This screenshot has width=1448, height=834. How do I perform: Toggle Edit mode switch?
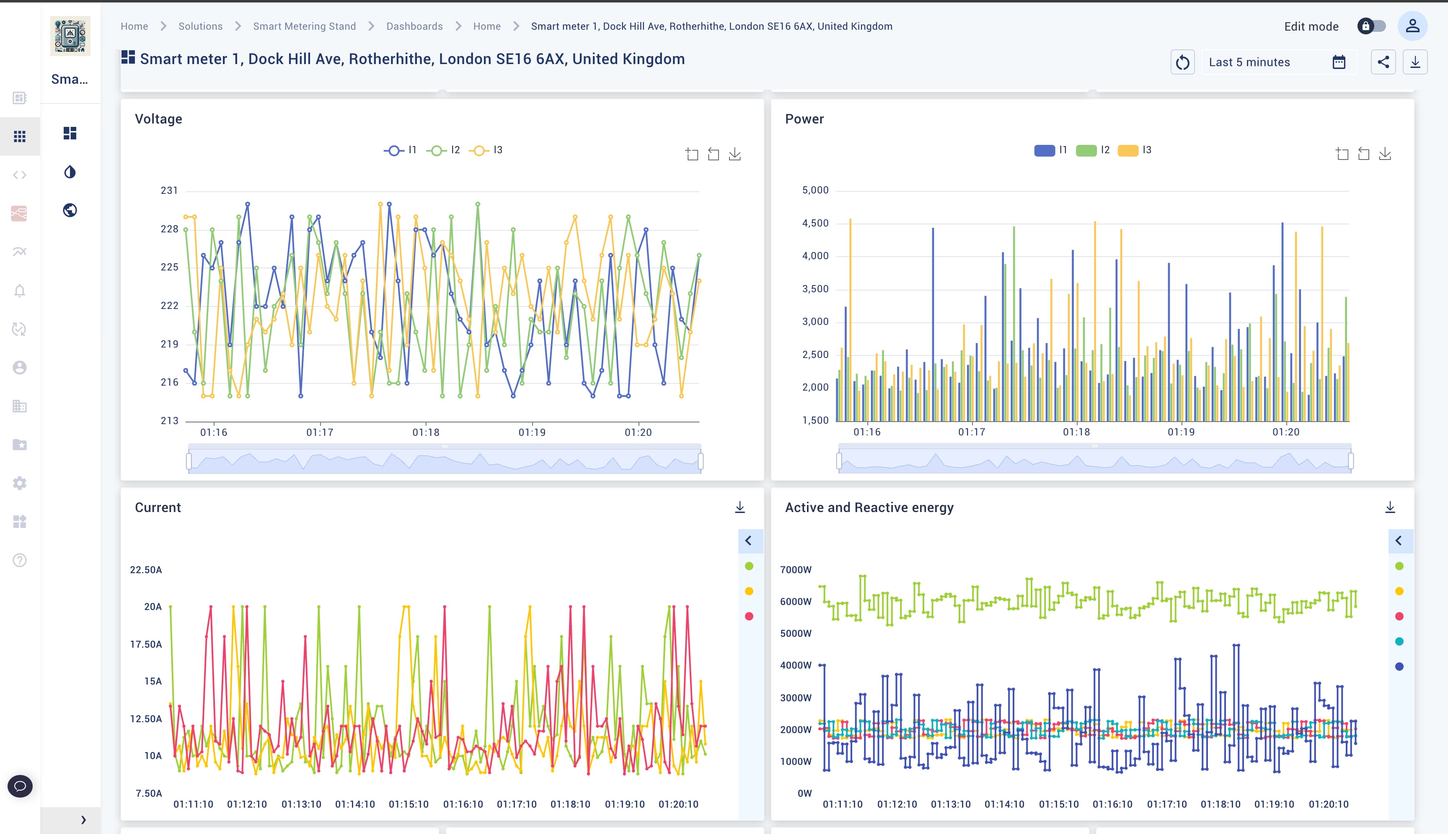tap(1372, 26)
